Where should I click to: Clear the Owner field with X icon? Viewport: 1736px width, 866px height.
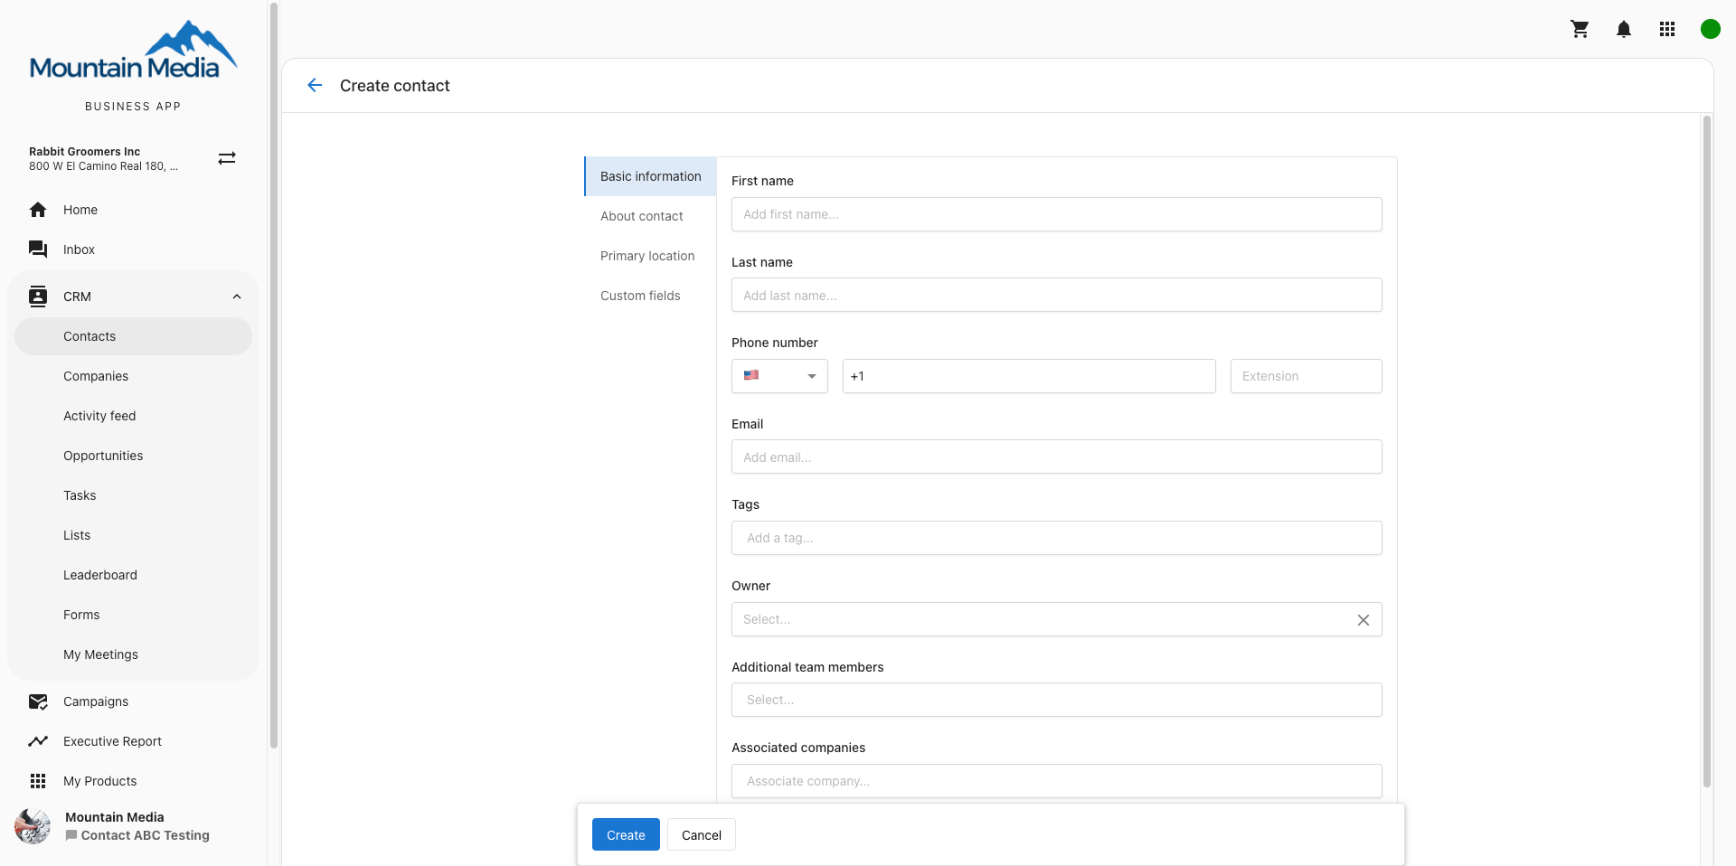[1363, 619]
